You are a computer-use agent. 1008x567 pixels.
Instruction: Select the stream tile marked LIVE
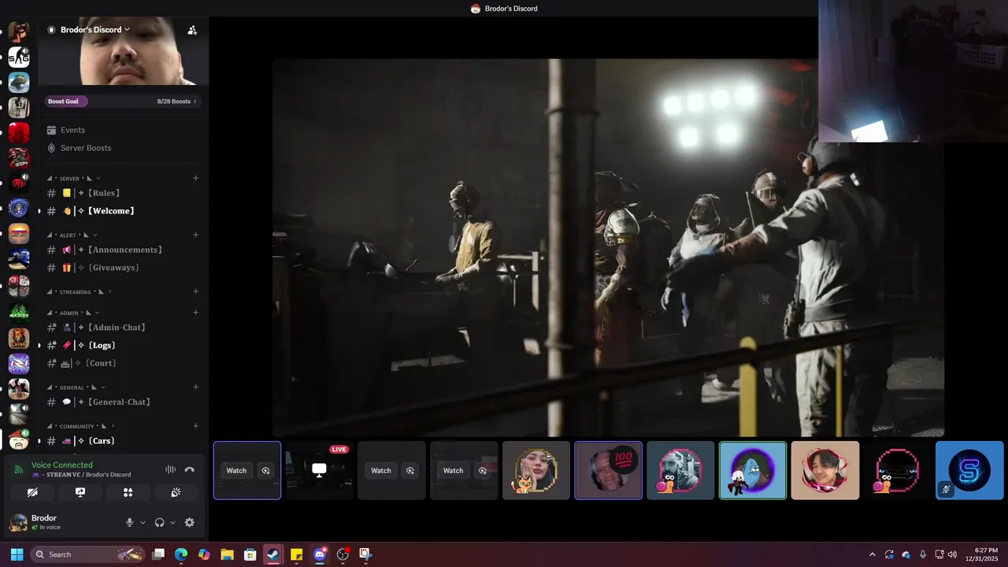point(319,470)
